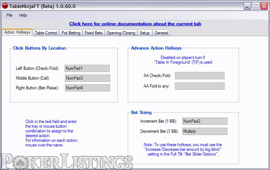Go to the Opening/Closing tab
Viewport: 270px width, 170px height.
tap(121, 33)
